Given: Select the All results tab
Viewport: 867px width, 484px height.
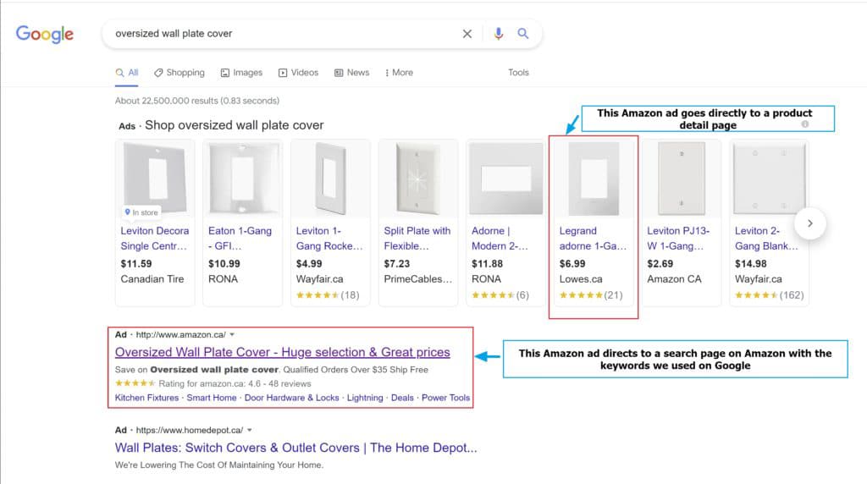Looking at the screenshot, I should click(127, 73).
